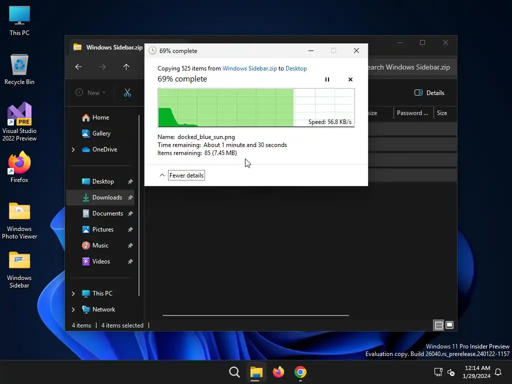512x384 pixels.
Task: Open the Windows Sidebar.zip source link
Action: tap(249, 68)
